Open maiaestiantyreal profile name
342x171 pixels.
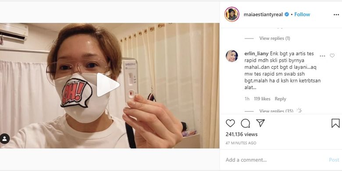[263, 14]
